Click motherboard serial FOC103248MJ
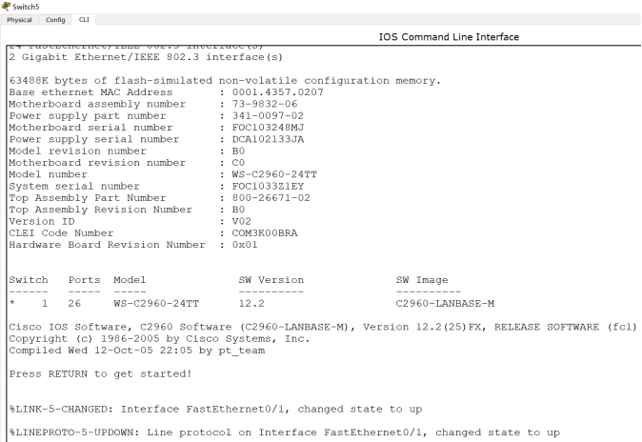This screenshot has height=442, width=642. [x=268, y=128]
